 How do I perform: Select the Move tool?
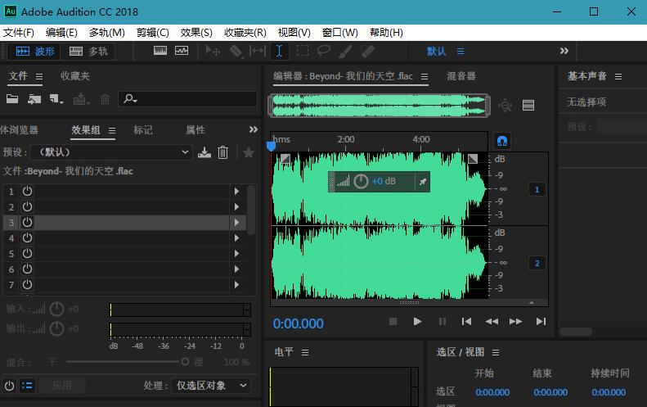213,52
